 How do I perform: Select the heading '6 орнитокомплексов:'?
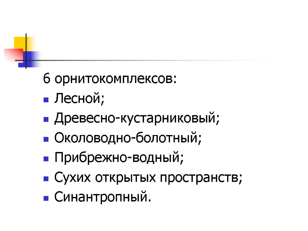coord(110,79)
